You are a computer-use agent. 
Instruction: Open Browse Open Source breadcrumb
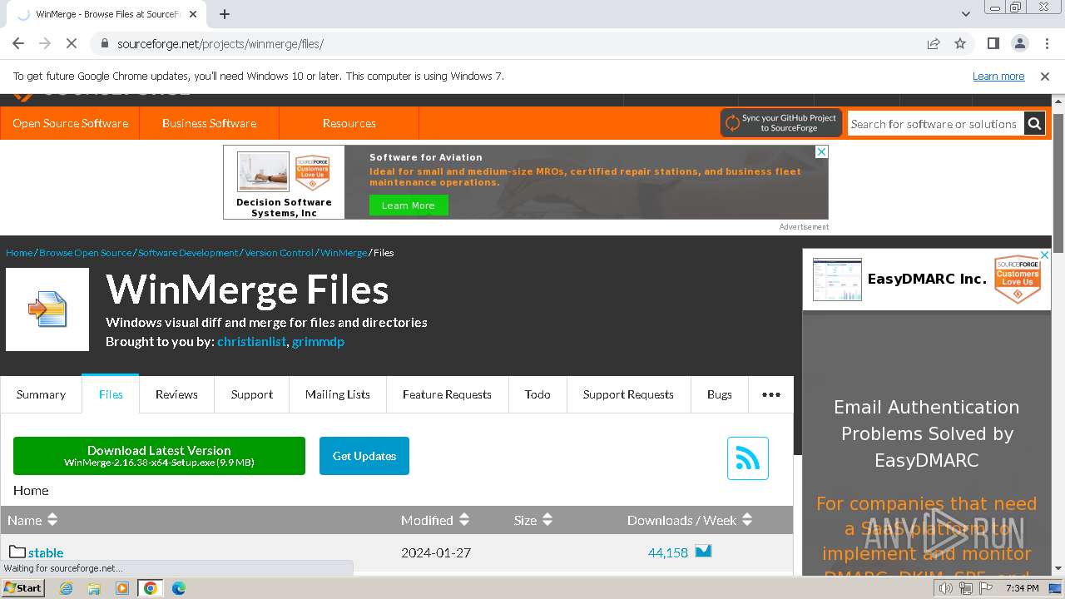click(x=86, y=252)
